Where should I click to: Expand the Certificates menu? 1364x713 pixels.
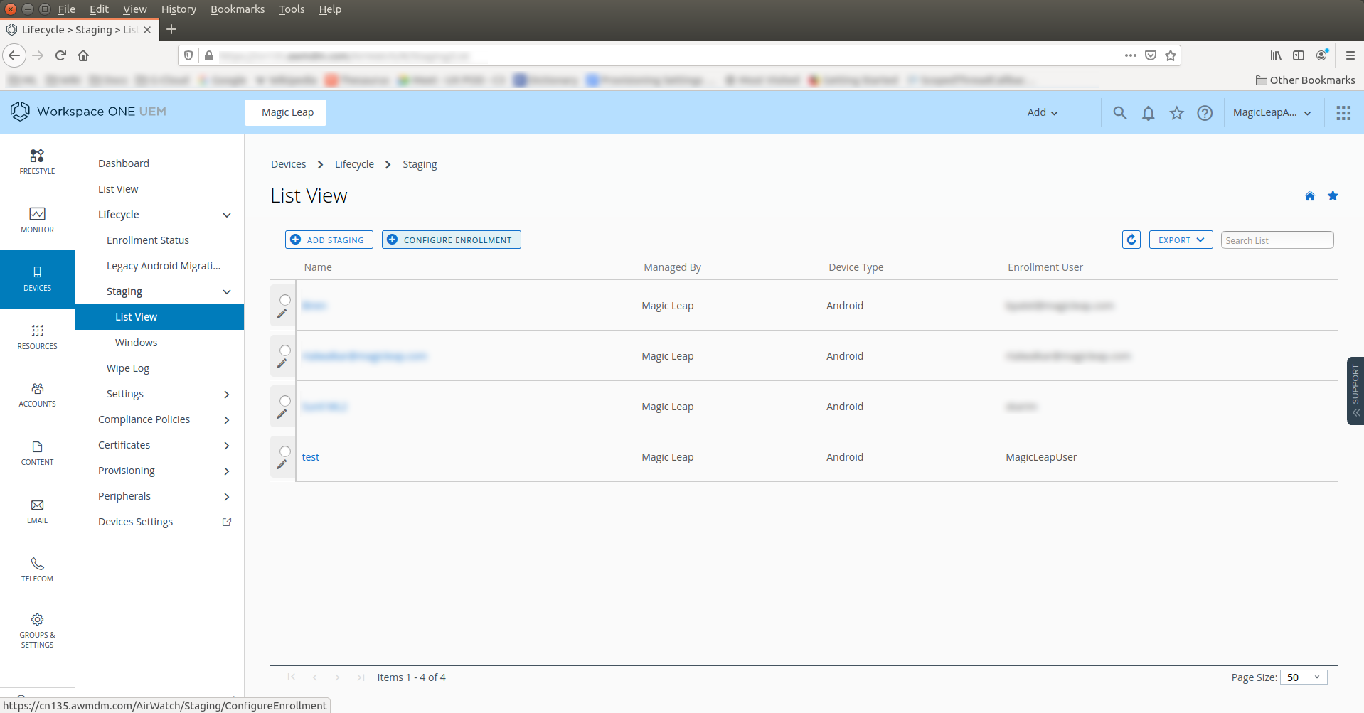coord(227,445)
